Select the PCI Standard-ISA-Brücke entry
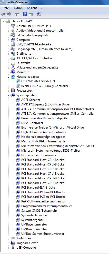Viewport: 109px width, 254px height. 38,188
